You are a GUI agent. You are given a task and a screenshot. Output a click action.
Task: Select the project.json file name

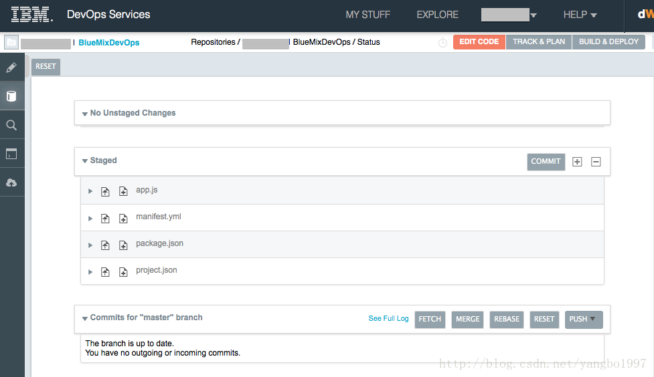157,270
